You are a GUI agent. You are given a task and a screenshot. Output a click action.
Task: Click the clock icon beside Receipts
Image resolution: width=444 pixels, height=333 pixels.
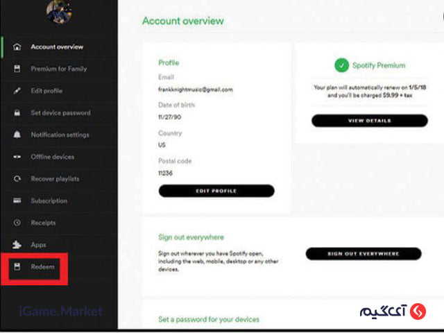17,223
